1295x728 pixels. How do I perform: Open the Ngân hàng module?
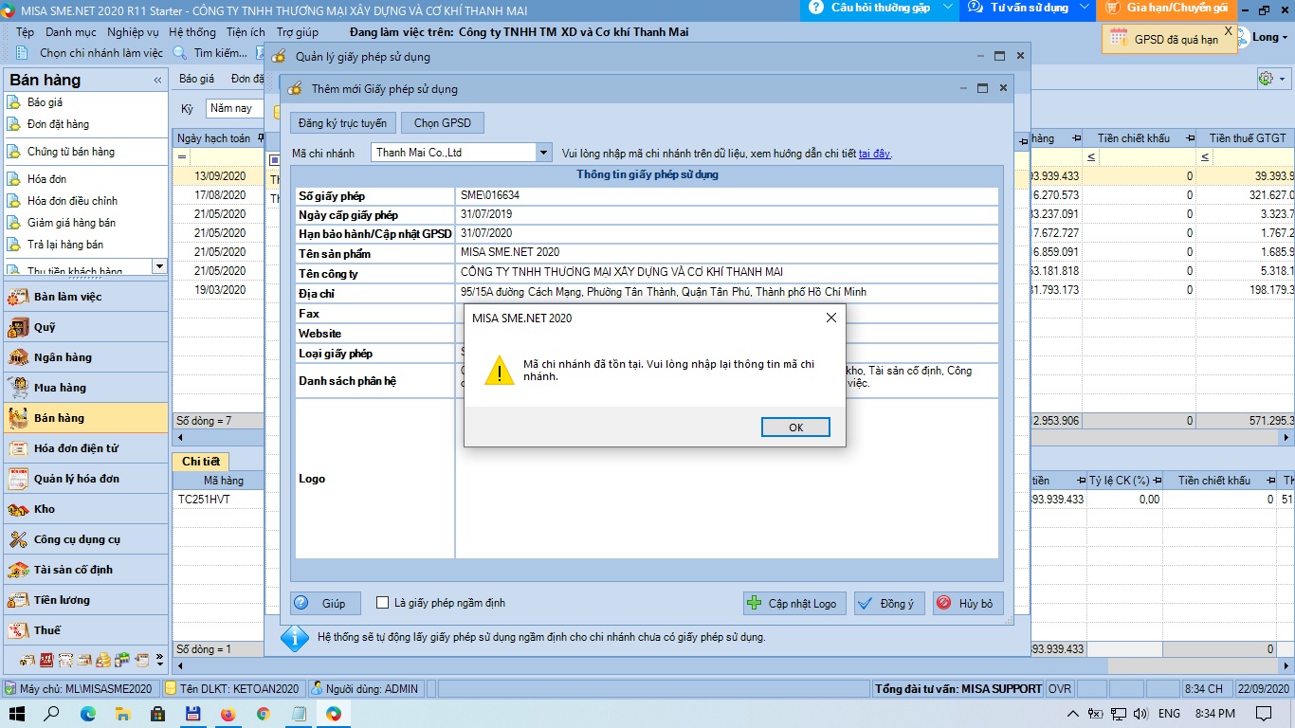point(86,357)
